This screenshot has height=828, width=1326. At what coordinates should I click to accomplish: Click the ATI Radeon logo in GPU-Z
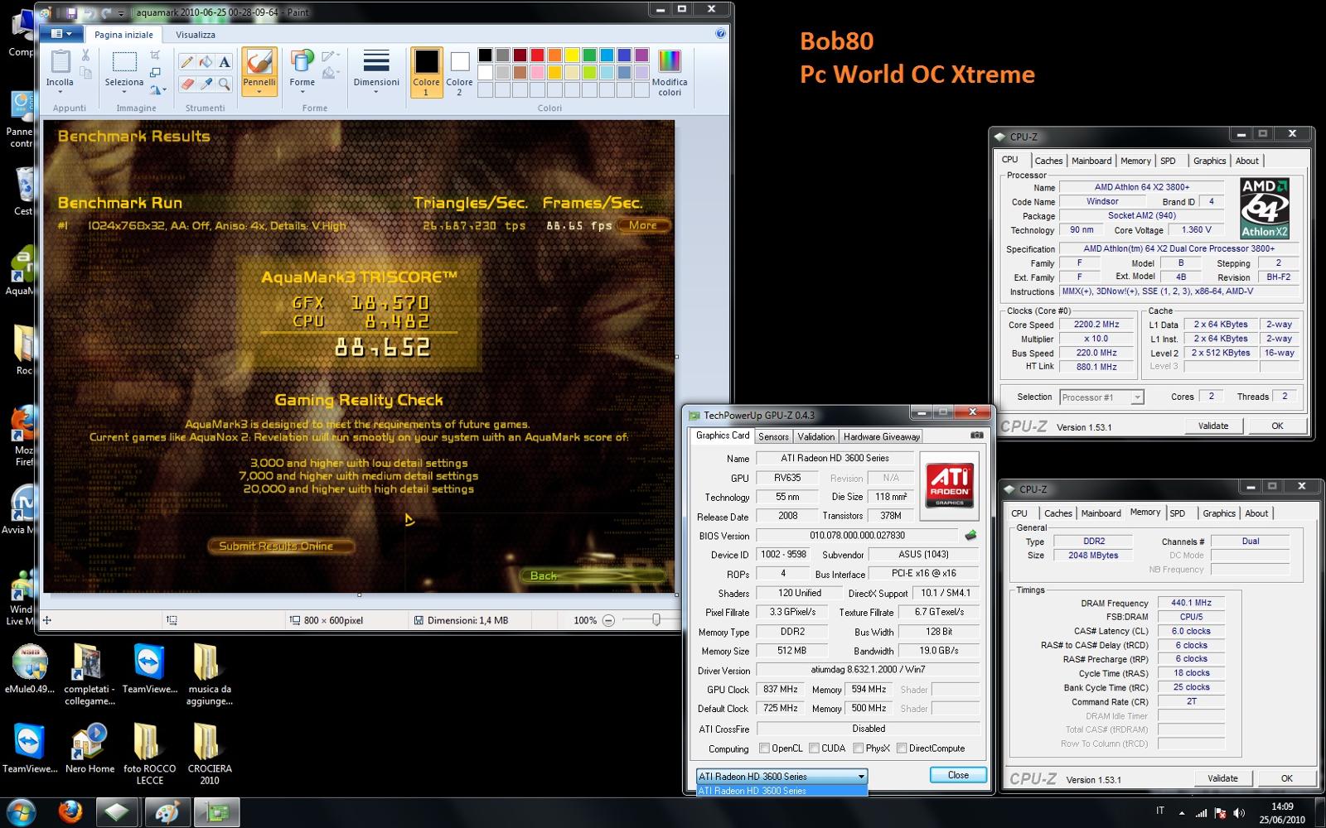949,485
